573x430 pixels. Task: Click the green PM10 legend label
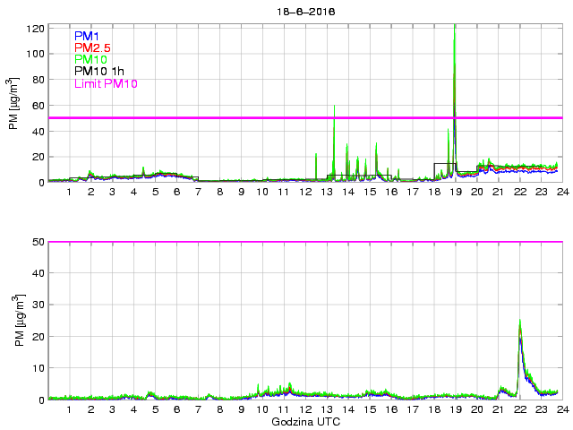pyautogui.click(x=90, y=59)
